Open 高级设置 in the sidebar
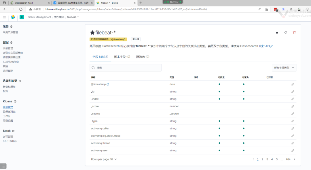Screen dimensions: 311x170 coord(8,121)
